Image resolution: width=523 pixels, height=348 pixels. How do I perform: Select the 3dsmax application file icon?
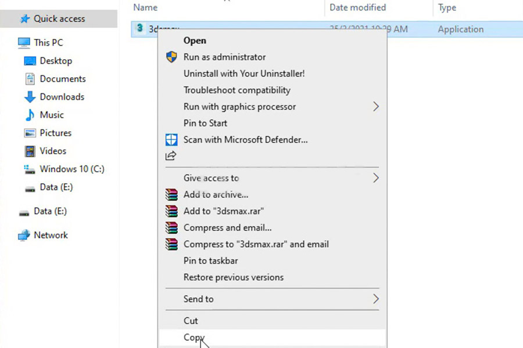click(x=139, y=28)
